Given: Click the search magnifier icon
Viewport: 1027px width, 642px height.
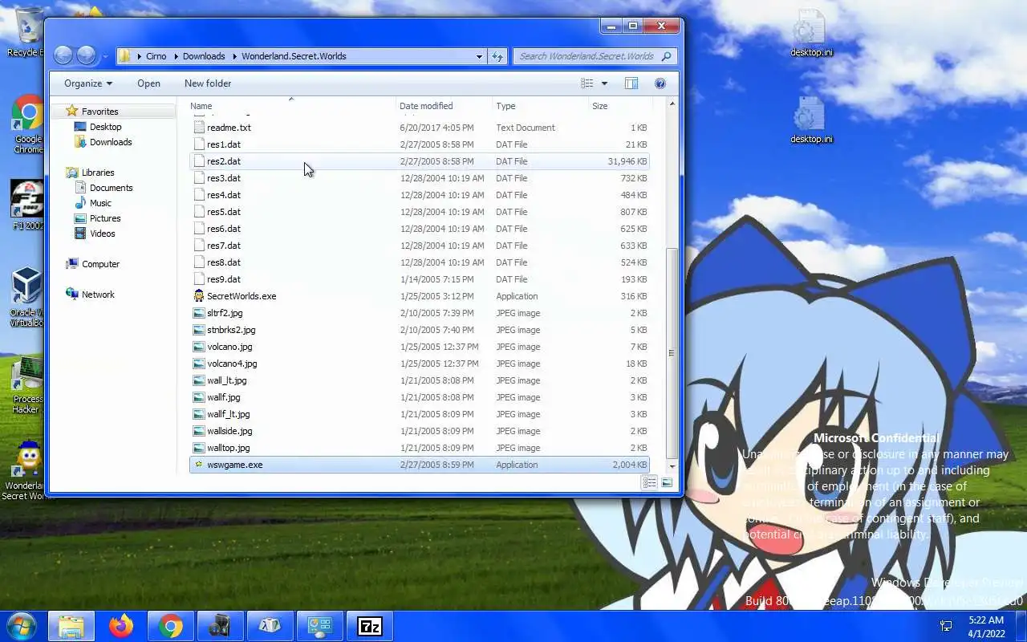Looking at the screenshot, I should pos(666,56).
